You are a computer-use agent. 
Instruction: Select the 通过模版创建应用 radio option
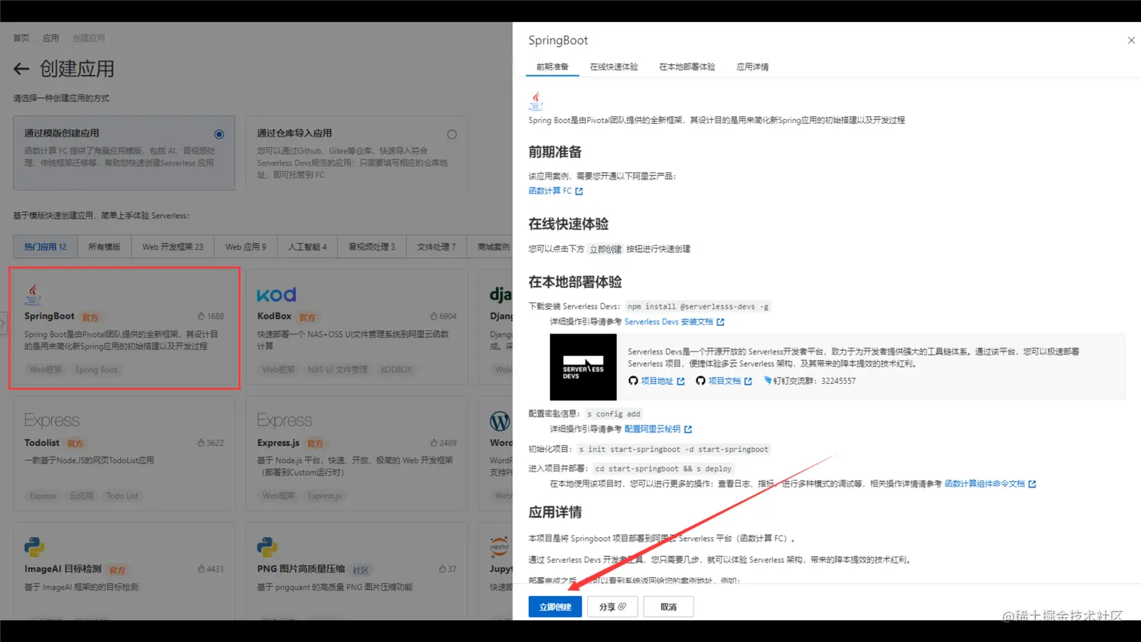(x=219, y=134)
